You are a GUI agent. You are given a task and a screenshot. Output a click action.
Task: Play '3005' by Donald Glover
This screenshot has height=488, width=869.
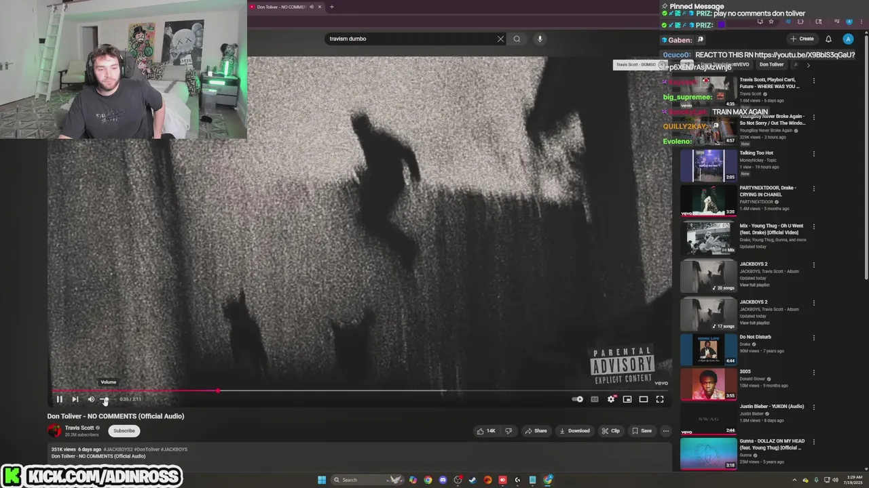[x=709, y=384]
